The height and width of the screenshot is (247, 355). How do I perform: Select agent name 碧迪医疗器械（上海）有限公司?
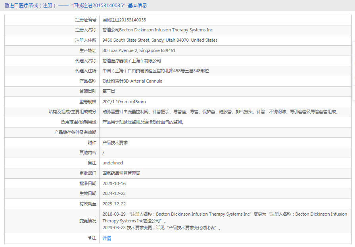coord(132,61)
